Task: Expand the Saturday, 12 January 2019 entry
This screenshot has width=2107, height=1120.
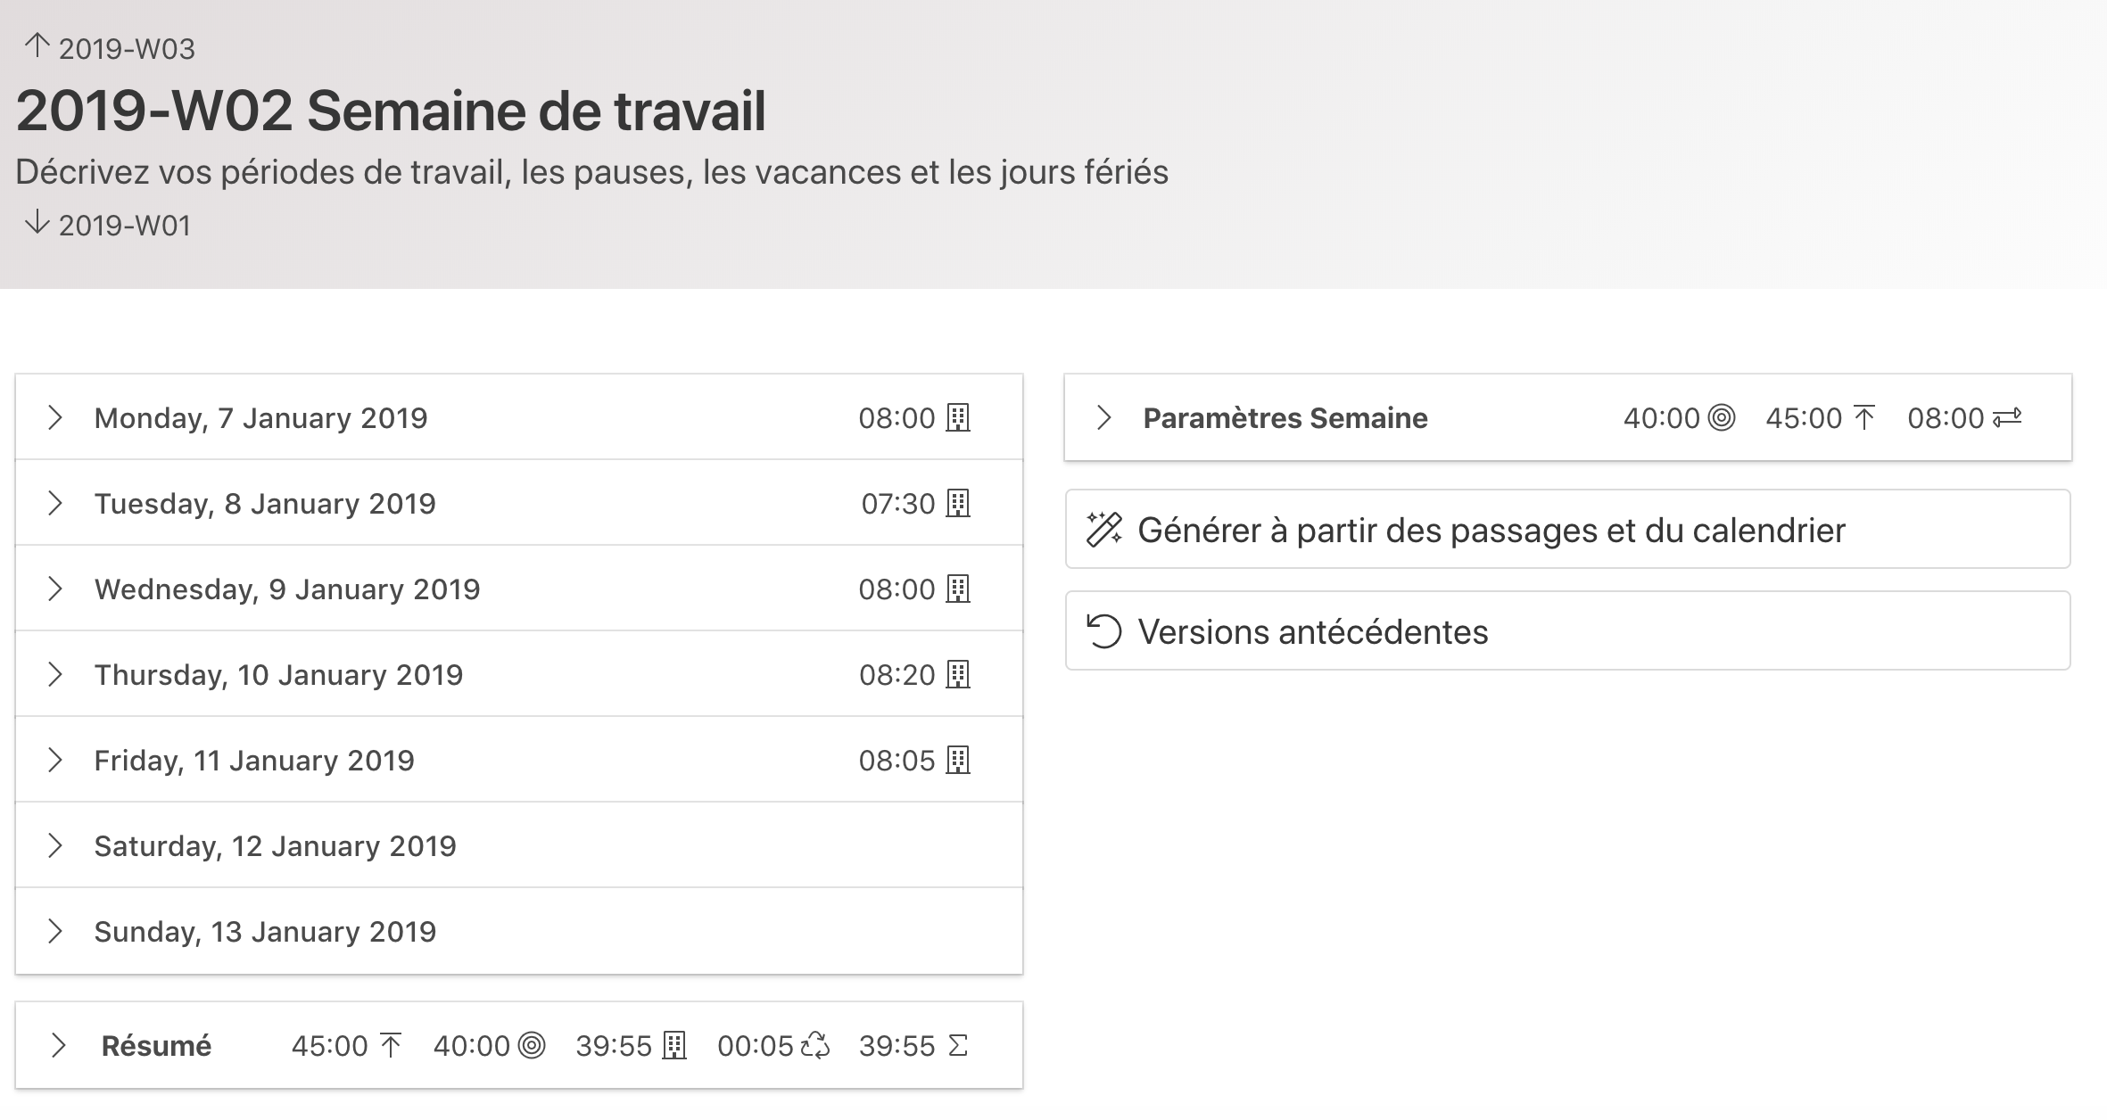Action: pyautogui.click(x=55, y=846)
